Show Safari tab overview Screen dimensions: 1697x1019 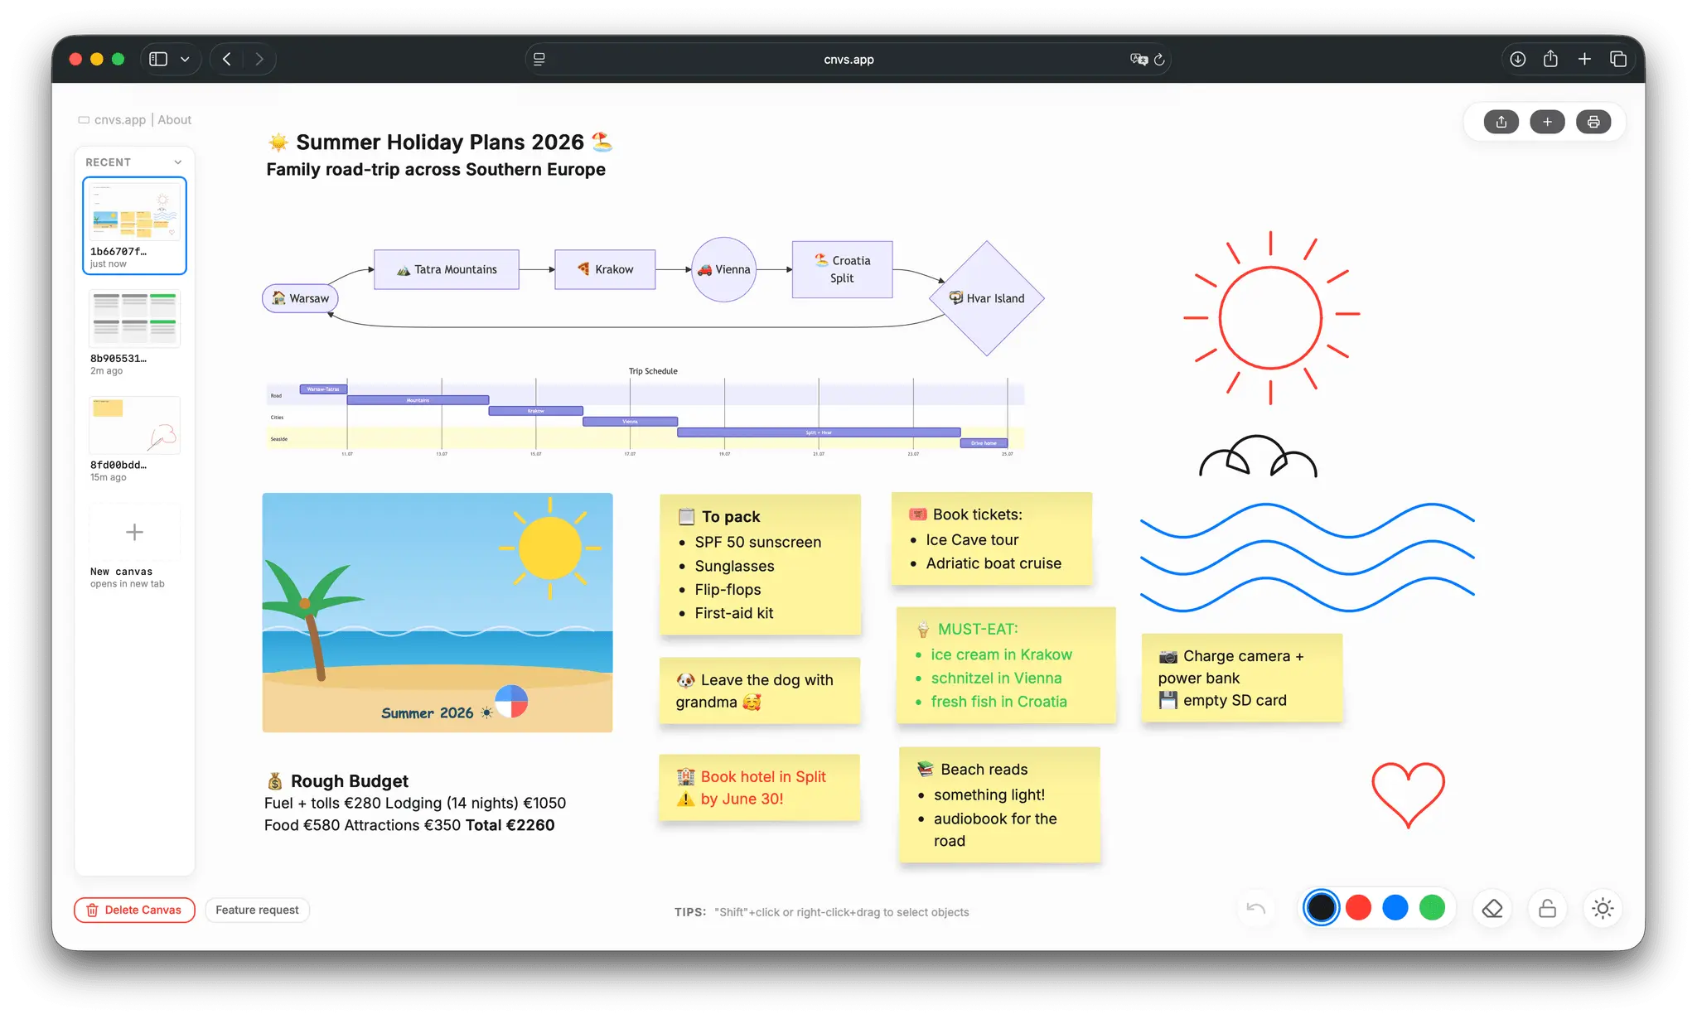(1617, 59)
